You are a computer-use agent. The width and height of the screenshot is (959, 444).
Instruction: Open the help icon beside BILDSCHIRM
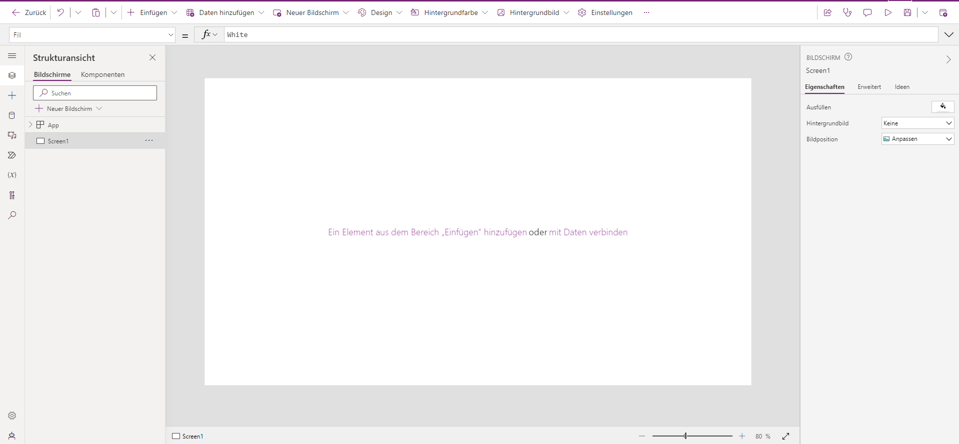(x=848, y=57)
